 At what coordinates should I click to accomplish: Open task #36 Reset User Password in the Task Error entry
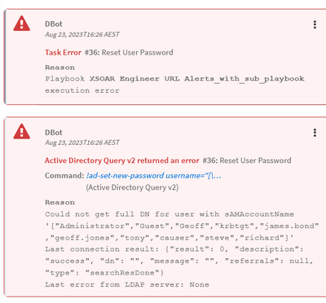point(129,52)
